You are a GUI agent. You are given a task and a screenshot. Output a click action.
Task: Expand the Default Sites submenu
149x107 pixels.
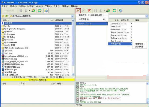pos(92,24)
